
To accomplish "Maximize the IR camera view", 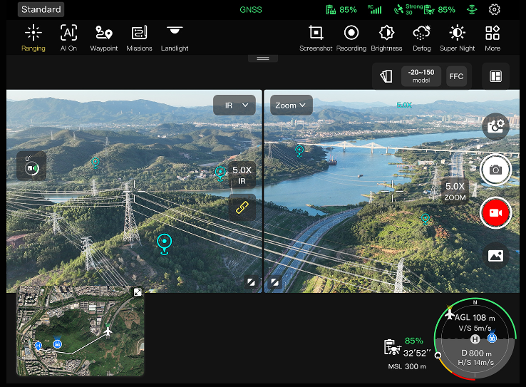I will (252, 282).
